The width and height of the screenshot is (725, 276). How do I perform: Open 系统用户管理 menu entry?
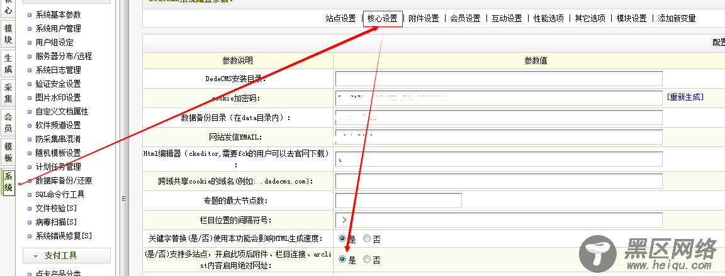58,29
